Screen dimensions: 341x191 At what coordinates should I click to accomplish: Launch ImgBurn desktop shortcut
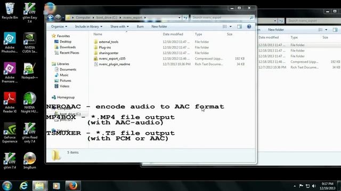pyautogui.click(x=30, y=161)
